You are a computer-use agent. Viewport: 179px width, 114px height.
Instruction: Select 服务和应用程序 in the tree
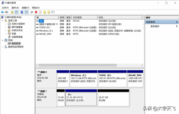pos(16,47)
